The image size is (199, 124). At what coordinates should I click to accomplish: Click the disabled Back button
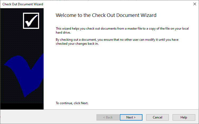pyautogui.click(x=108, y=117)
